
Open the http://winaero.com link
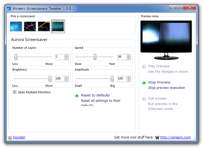point(175,137)
